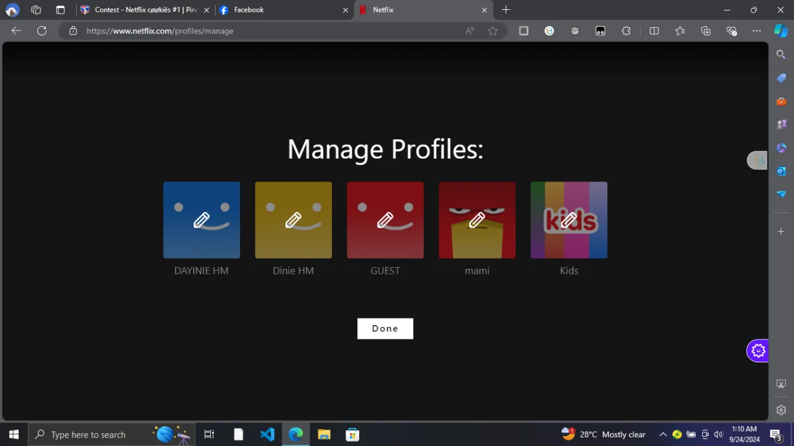Open the weather widget Mostly clear

click(604, 434)
